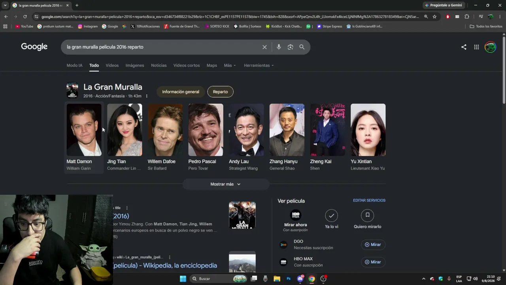The image size is (506, 285).
Task: Show hidden system tray icons
Action: 423,279
